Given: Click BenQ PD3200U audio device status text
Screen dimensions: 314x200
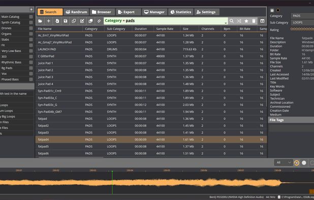Looking at the screenshot, I should click(x=236, y=197).
